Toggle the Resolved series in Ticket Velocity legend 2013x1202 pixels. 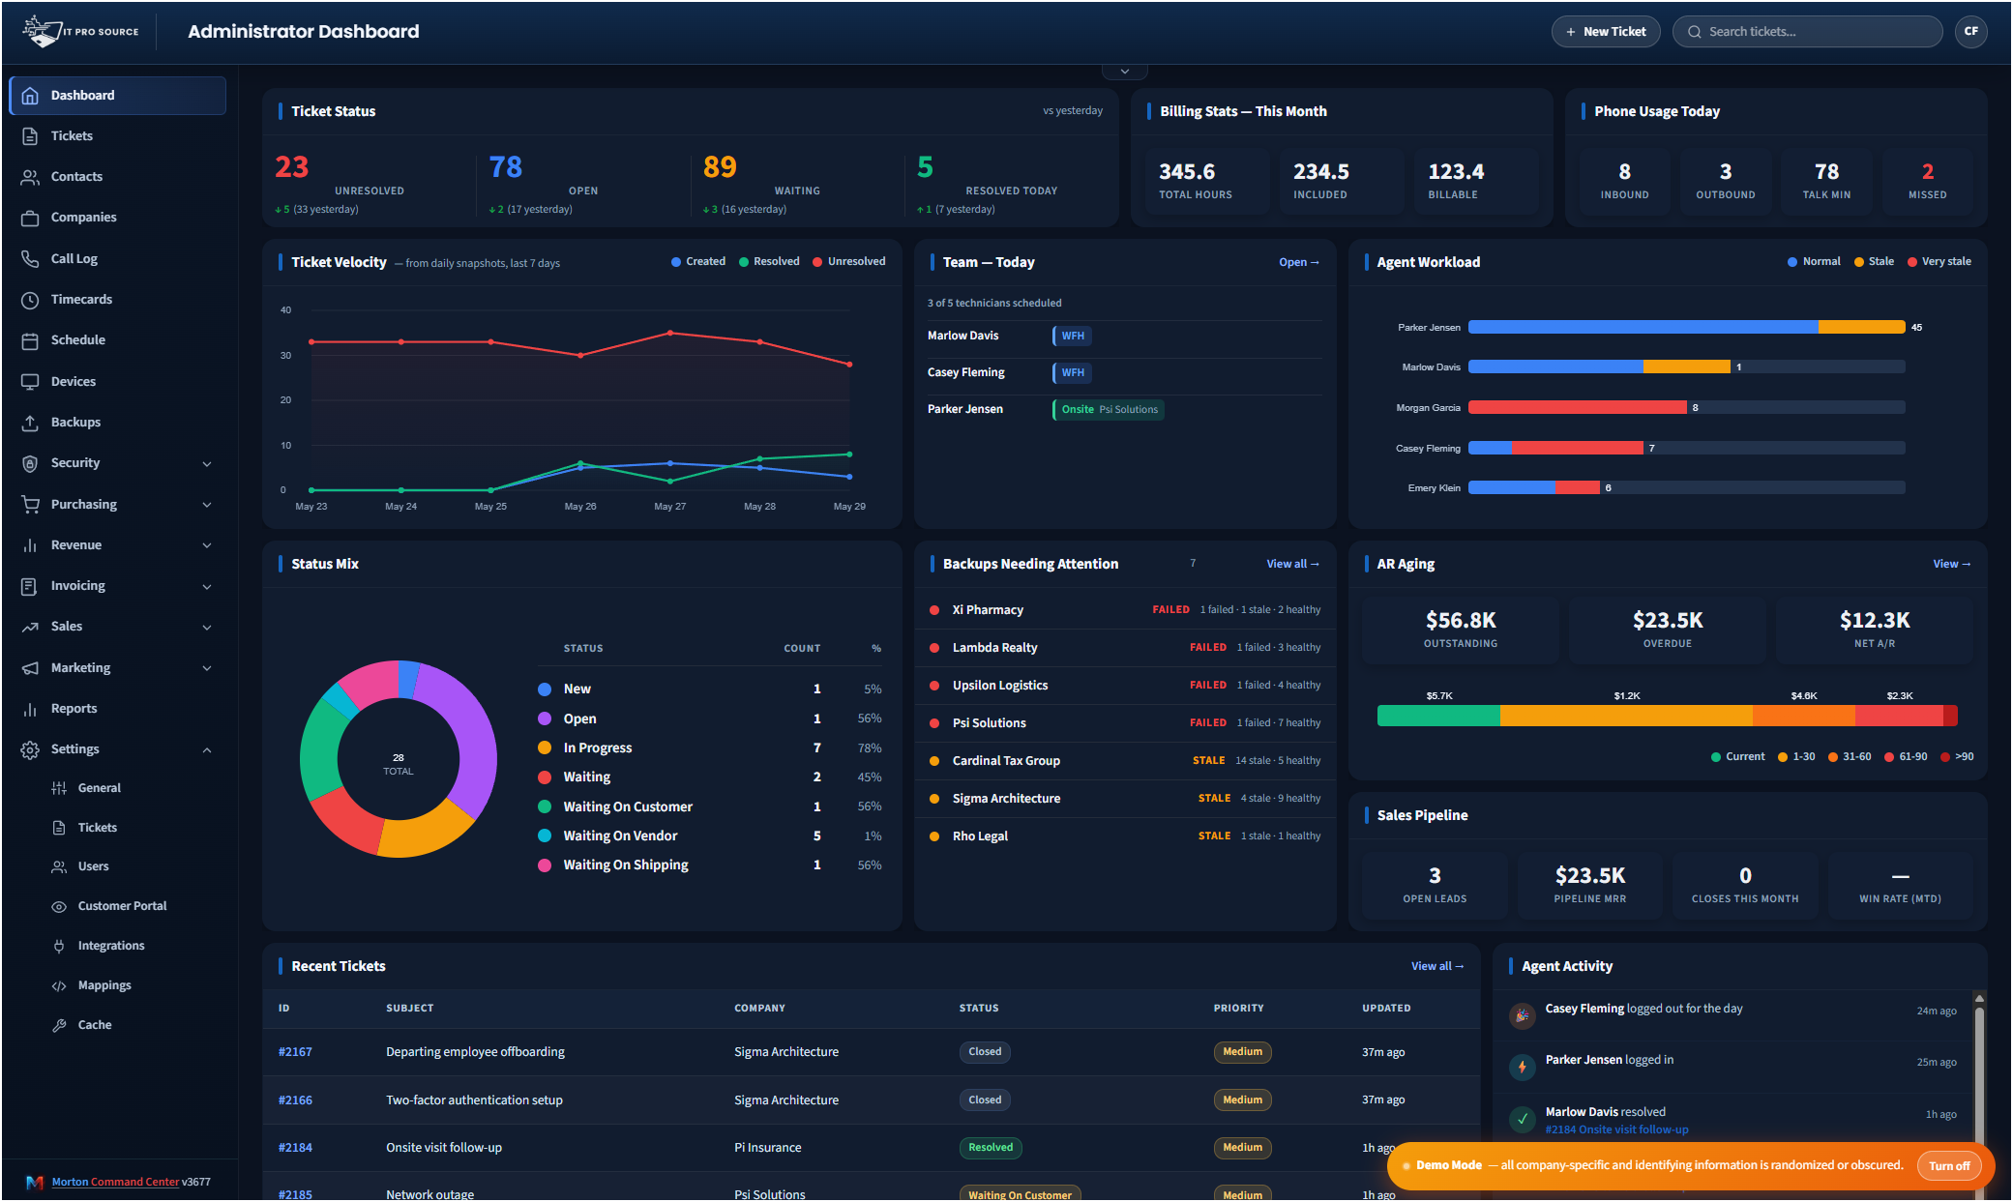pos(769,262)
